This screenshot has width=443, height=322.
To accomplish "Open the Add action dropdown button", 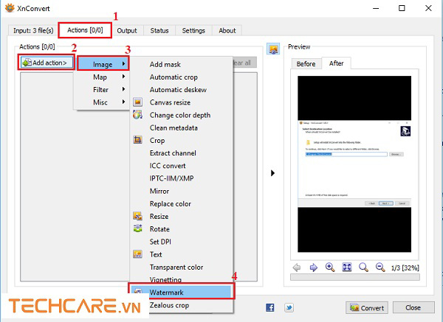I will click(x=47, y=63).
